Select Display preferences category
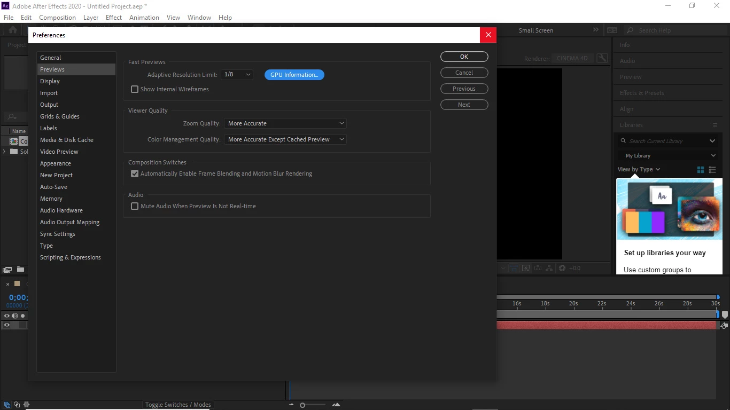 pyautogui.click(x=76, y=81)
